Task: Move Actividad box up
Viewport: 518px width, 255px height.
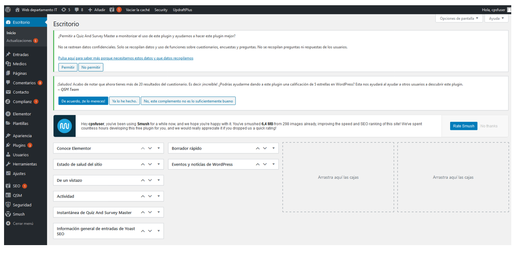Action: (x=143, y=196)
